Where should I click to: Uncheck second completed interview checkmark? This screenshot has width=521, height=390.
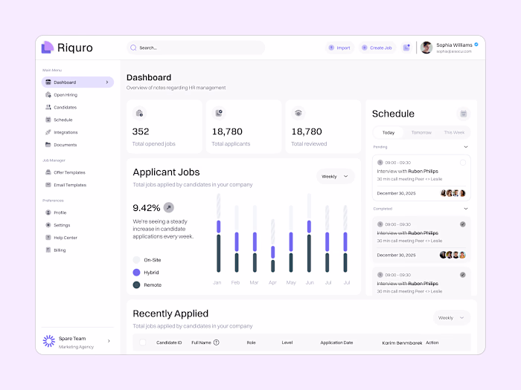point(463,275)
